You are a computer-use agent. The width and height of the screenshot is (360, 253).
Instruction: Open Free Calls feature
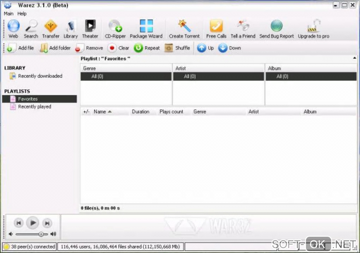[216, 29]
